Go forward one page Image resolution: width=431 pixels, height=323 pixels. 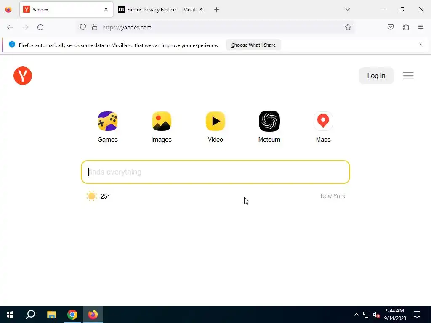tap(25, 27)
